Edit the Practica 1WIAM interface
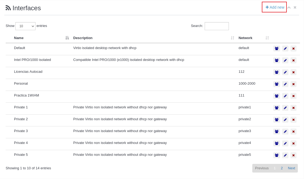304x179 pixels. pyautogui.click(x=285, y=96)
